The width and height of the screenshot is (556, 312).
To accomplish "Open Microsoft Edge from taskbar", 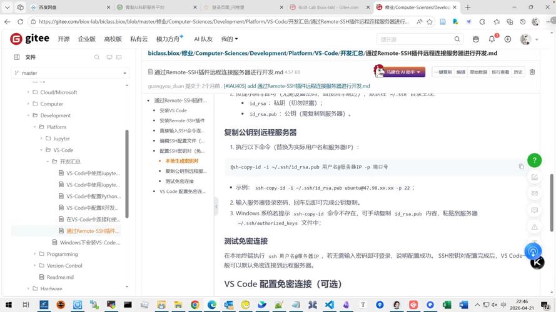I will [211, 305].
